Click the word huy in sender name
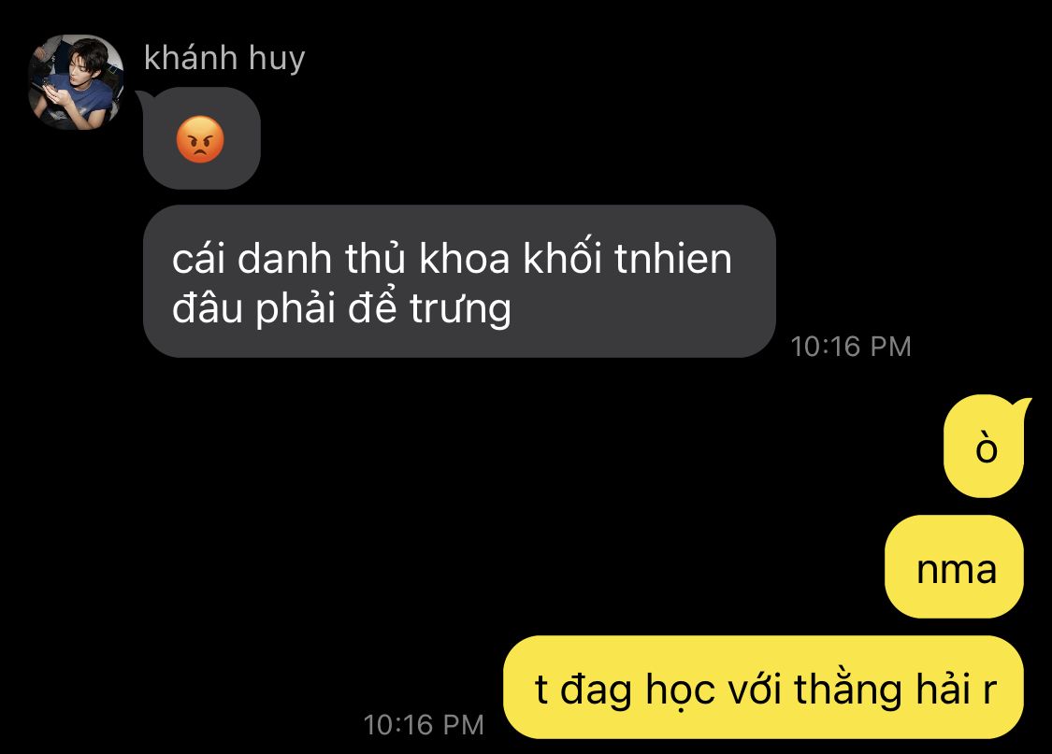 [277, 60]
